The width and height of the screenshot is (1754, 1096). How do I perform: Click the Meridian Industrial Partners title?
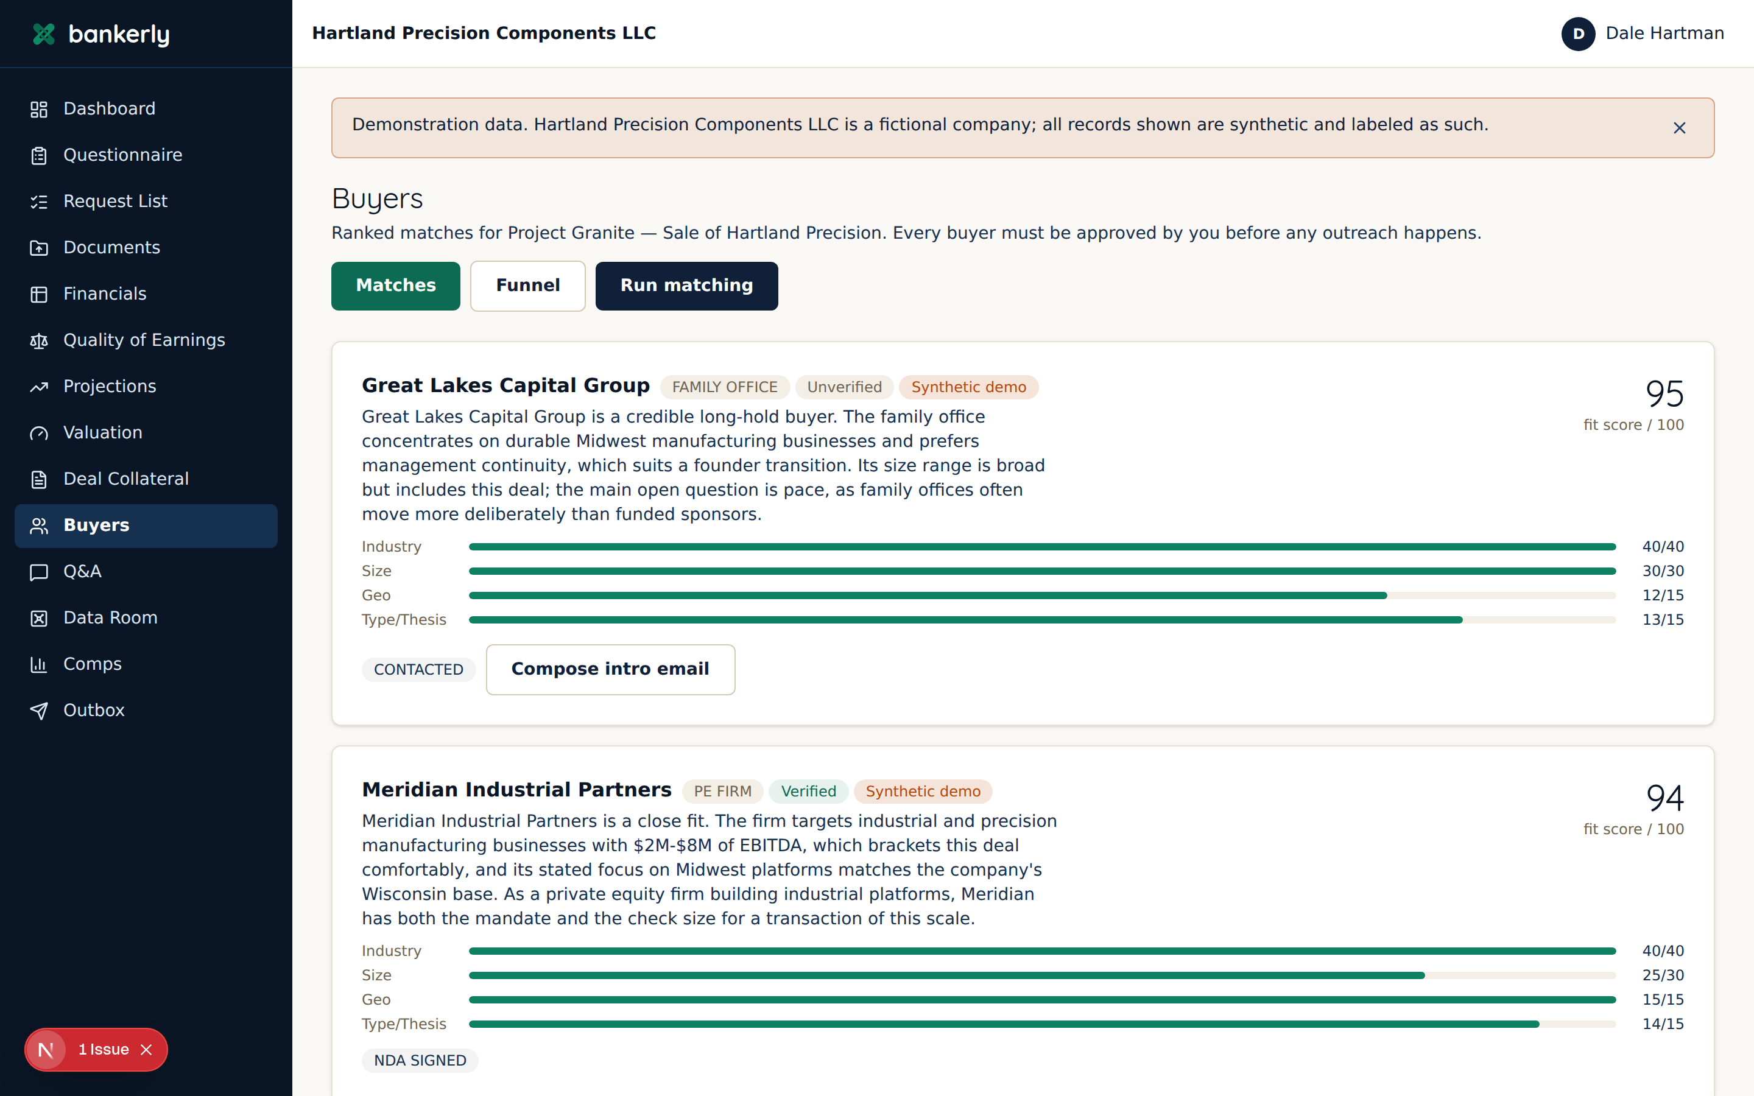click(517, 790)
